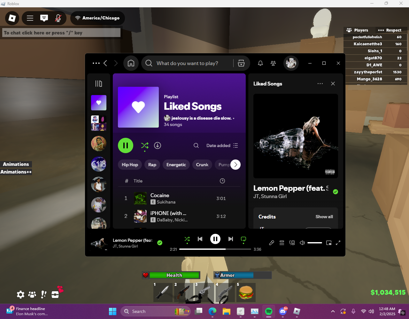Select knife in hotbar slot 1

(x=163, y=292)
